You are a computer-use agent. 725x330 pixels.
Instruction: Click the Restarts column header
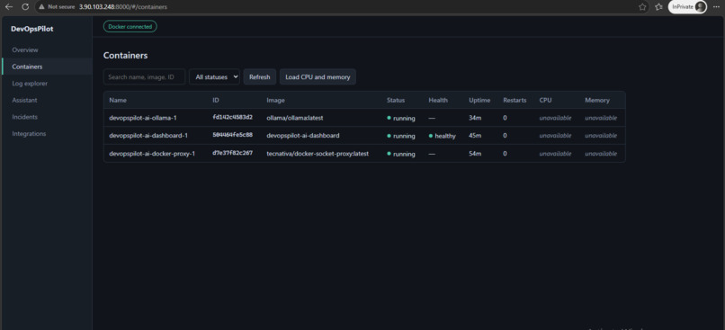[515, 100]
